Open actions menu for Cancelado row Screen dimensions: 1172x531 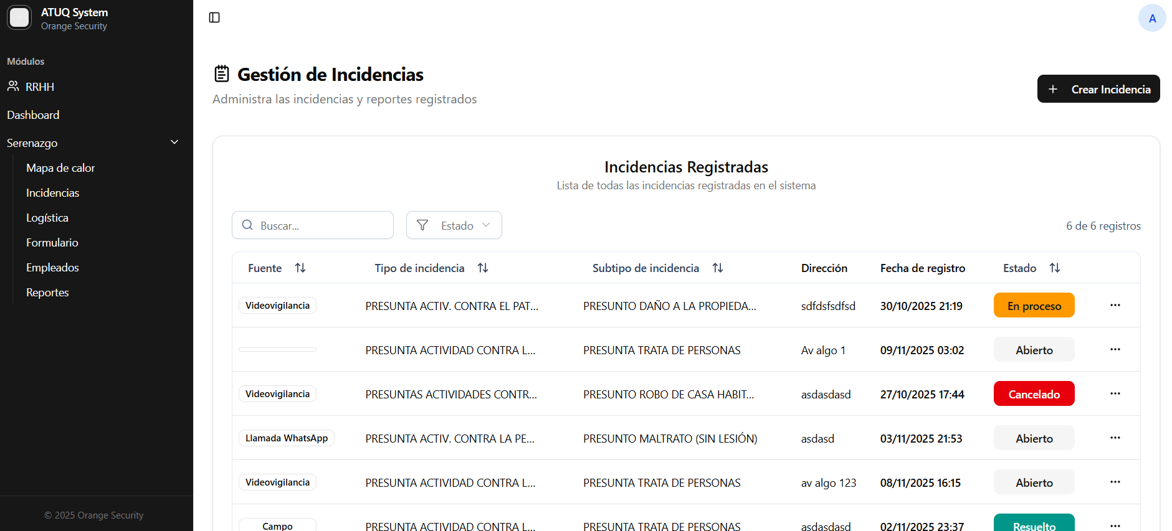pyautogui.click(x=1115, y=393)
